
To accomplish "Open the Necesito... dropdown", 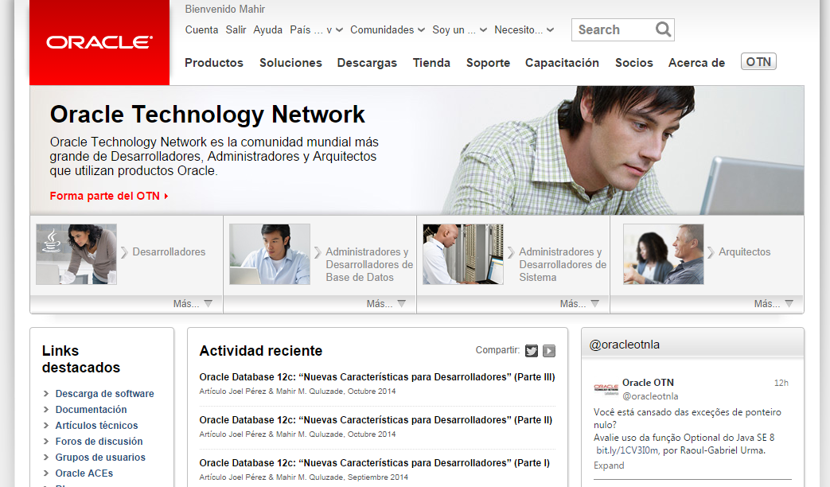I will coord(524,30).
